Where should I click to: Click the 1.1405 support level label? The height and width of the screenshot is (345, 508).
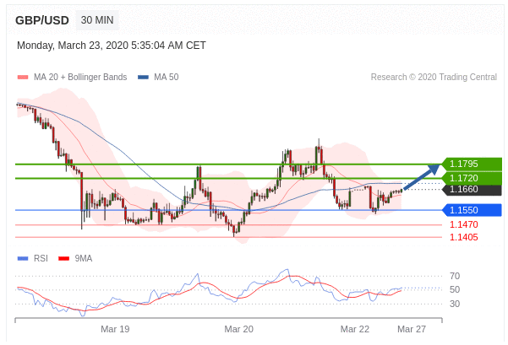pyautogui.click(x=463, y=237)
